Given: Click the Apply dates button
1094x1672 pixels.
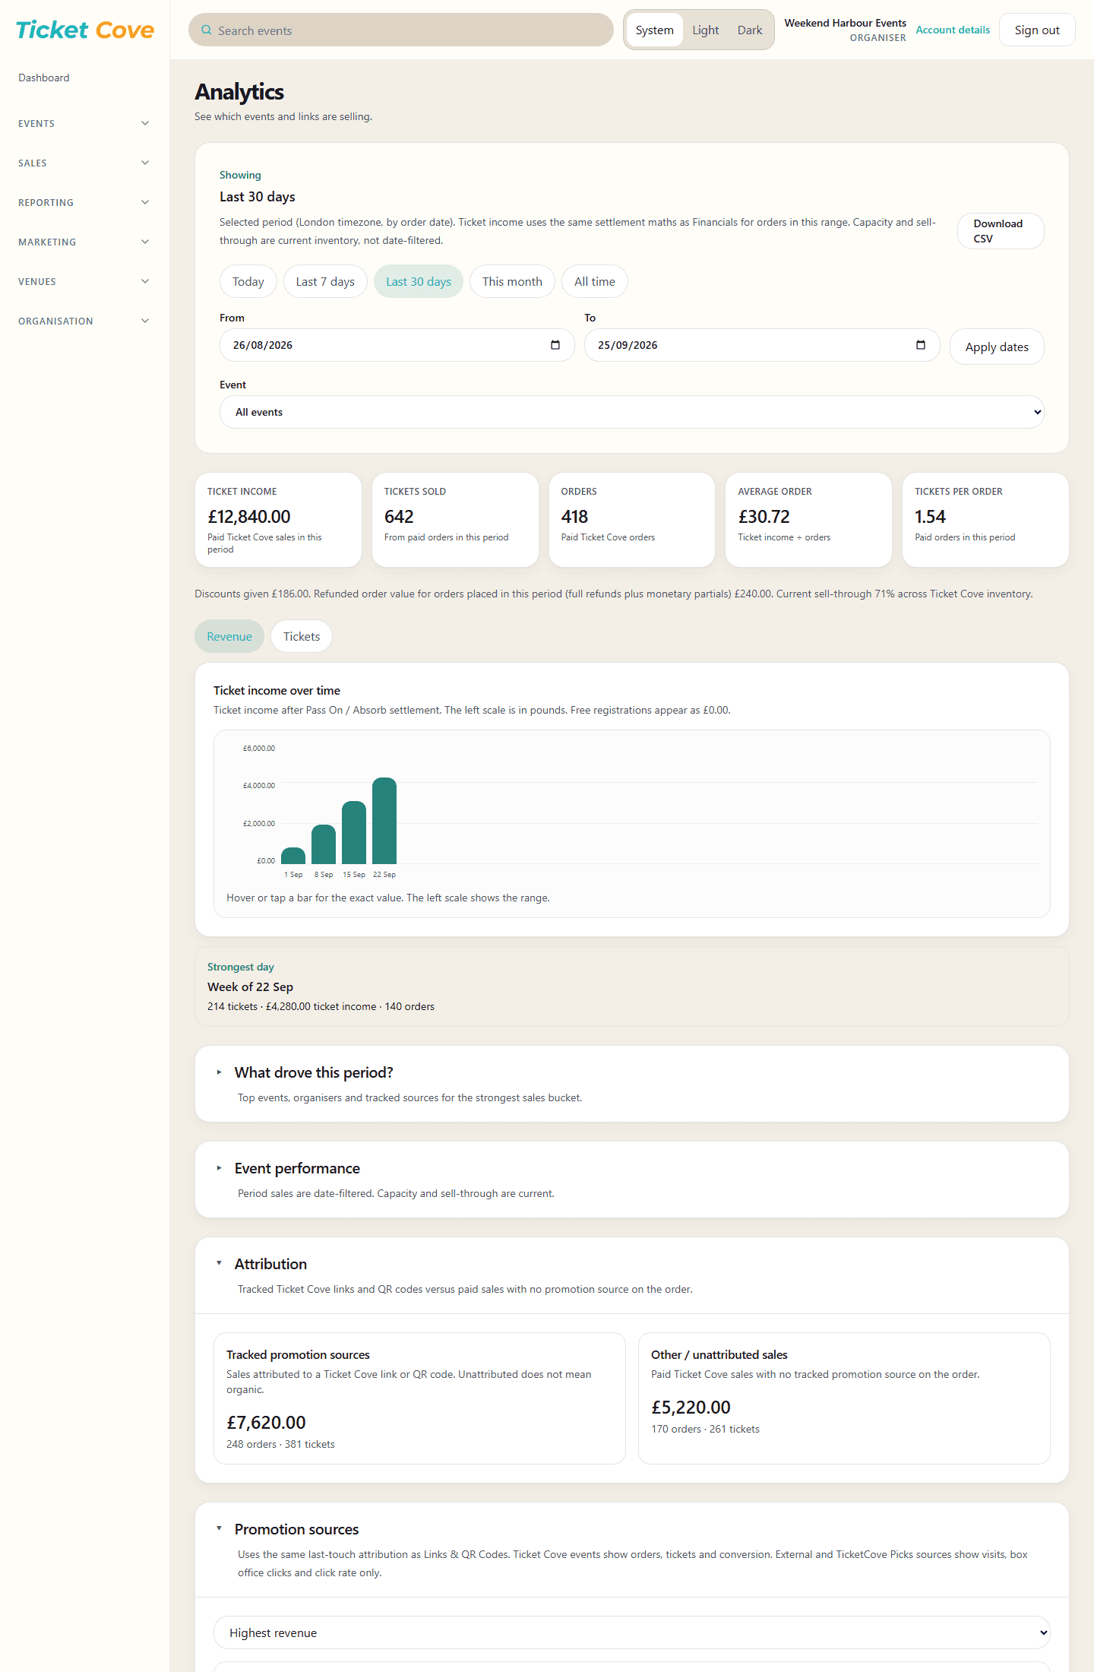Looking at the screenshot, I should pyautogui.click(x=997, y=347).
